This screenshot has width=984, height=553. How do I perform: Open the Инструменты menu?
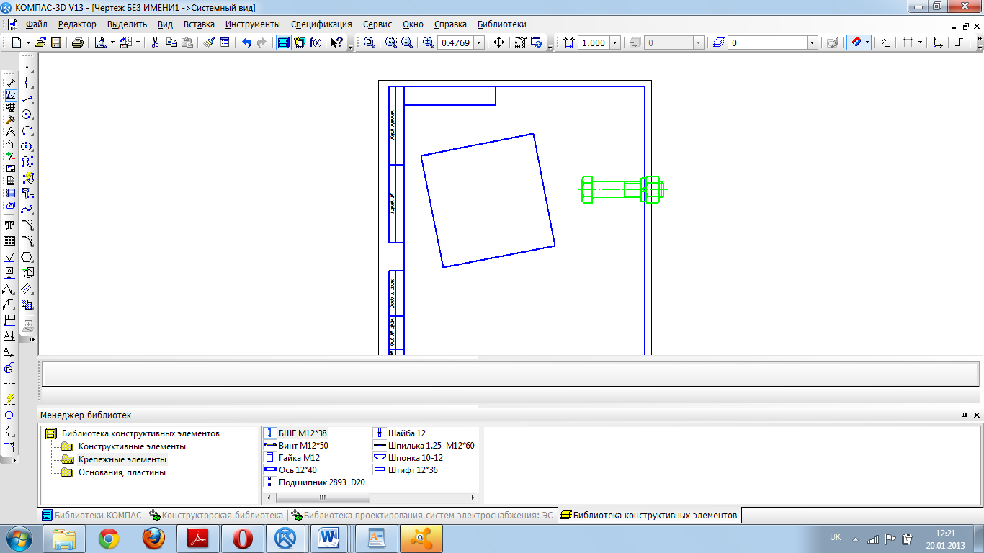point(252,24)
